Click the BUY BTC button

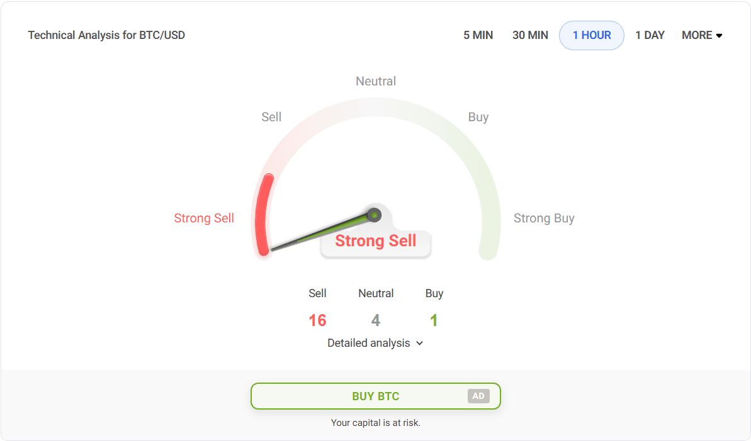pyautogui.click(x=375, y=396)
